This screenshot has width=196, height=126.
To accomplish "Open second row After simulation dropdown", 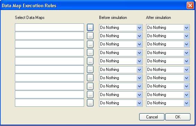I will [187, 36].
